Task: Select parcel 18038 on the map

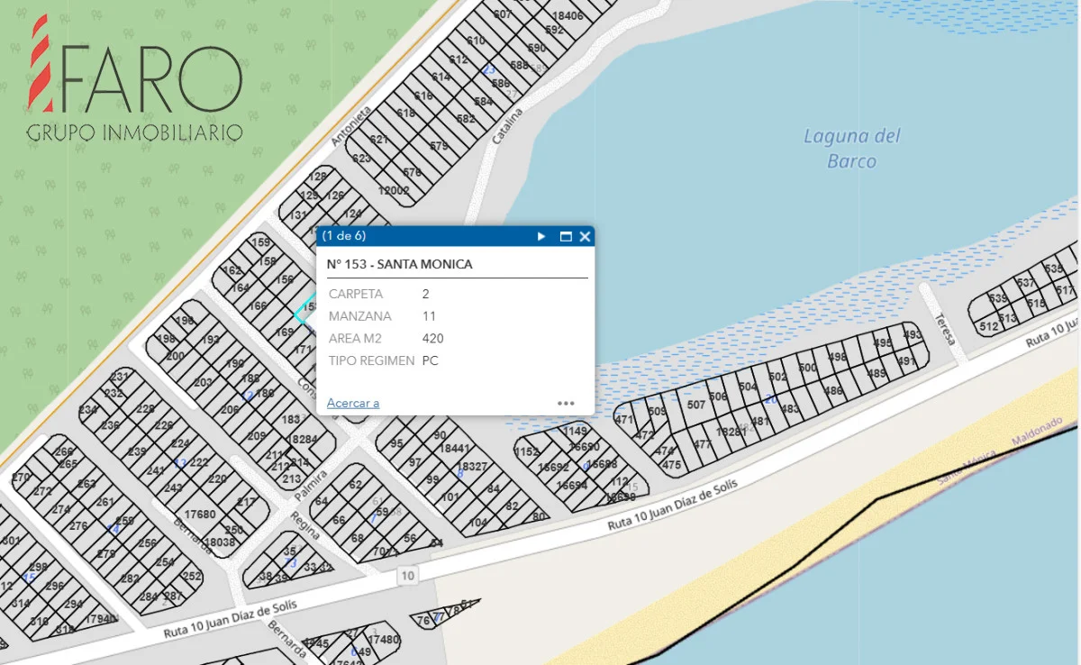Action: tap(219, 542)
